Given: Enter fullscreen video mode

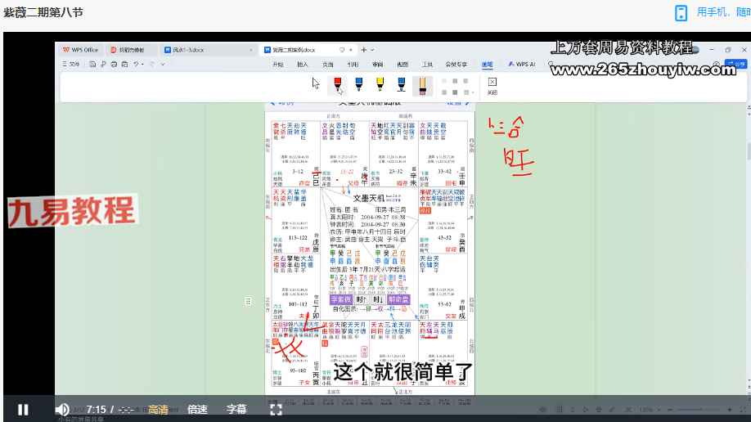Looking at the screenshot, I should point(277,409).
